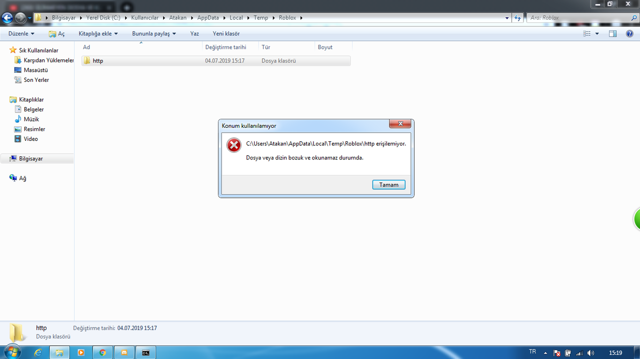Click the refresh button beside the address bar
640x359 pixels.
(518, 18)
